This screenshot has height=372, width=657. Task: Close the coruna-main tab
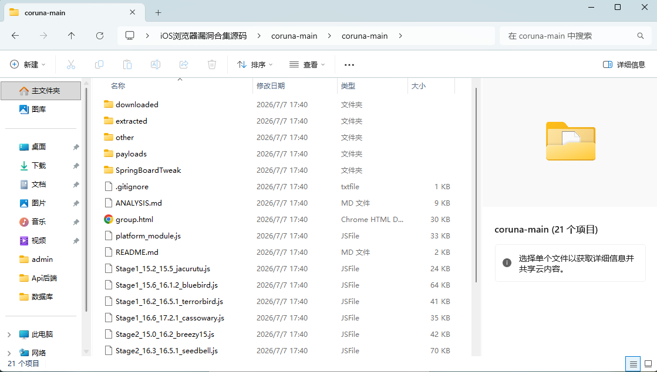(x=133, y=12)
